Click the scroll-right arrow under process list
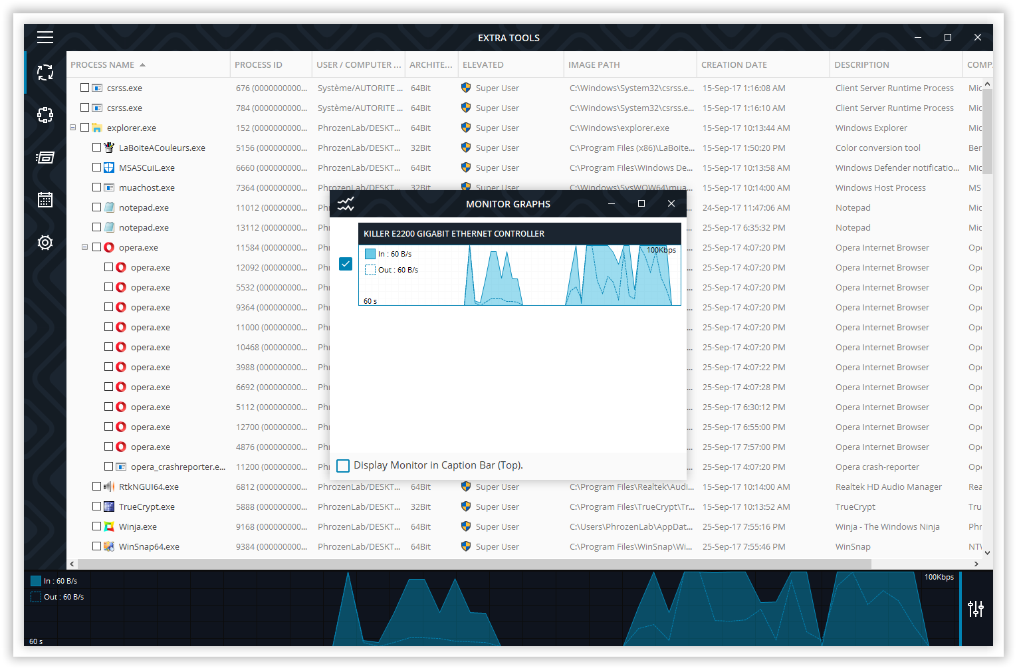 [976, 564]
